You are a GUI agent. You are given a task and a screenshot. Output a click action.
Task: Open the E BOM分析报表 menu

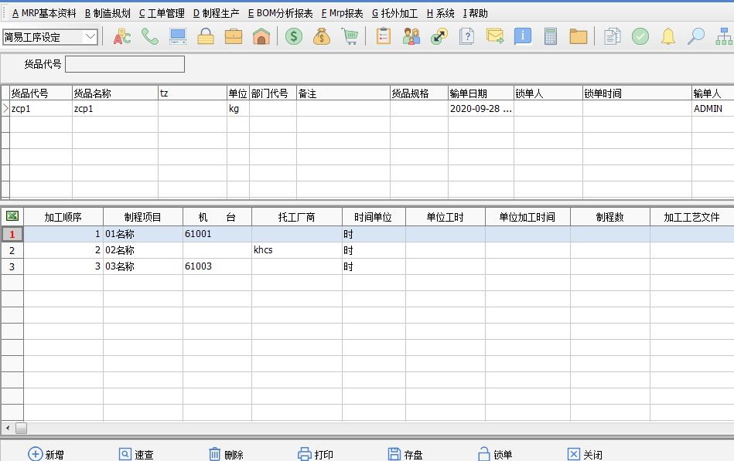tap(281, 14)
